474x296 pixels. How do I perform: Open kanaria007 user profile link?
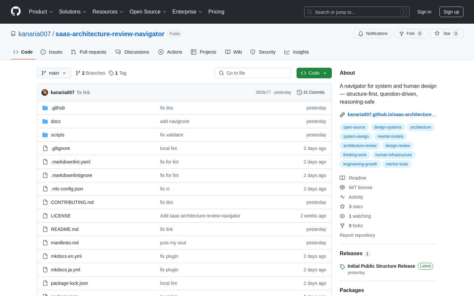tap(35, 34)
